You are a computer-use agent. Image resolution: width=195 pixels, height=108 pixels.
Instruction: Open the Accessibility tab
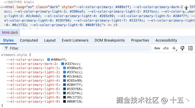(166, 40)
